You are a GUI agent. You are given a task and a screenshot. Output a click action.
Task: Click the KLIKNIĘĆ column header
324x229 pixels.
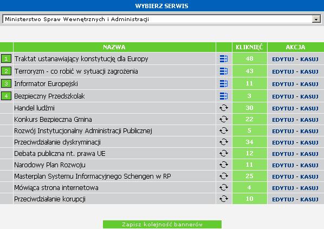click(x=249, y=47)
